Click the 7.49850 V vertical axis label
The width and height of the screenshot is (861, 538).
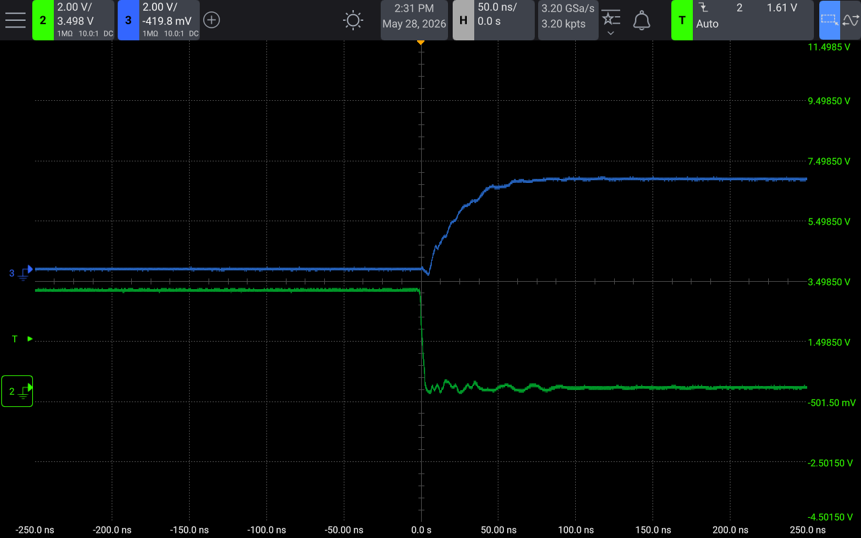pos(830,161)
